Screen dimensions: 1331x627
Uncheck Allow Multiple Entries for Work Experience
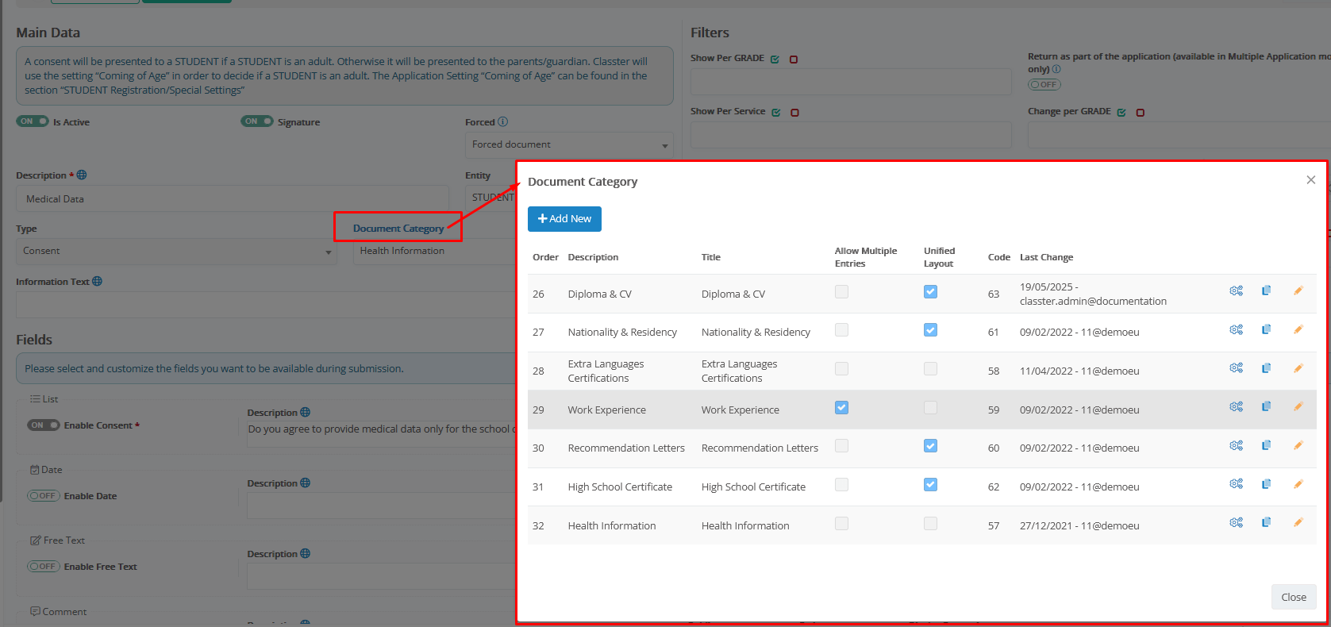click(841, 408)
